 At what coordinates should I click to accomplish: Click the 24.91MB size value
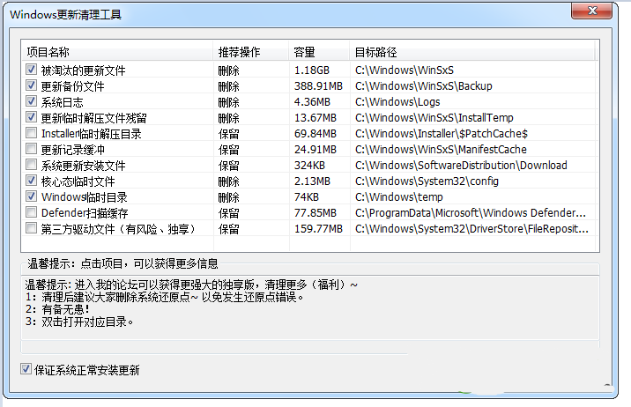click(x=315, y=150)
